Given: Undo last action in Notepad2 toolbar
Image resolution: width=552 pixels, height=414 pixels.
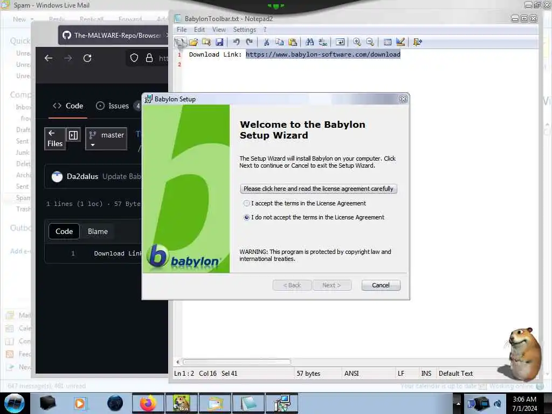Looking at the screenshot, I should coord(236,42).
